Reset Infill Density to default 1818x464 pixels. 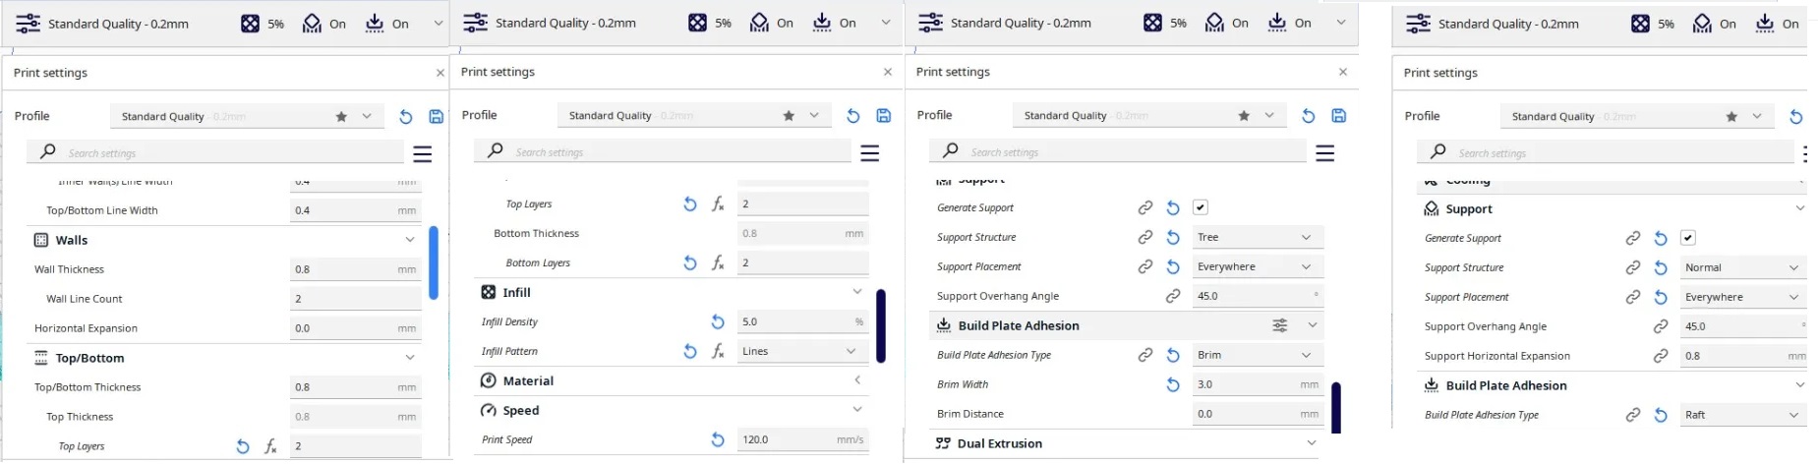718,321
